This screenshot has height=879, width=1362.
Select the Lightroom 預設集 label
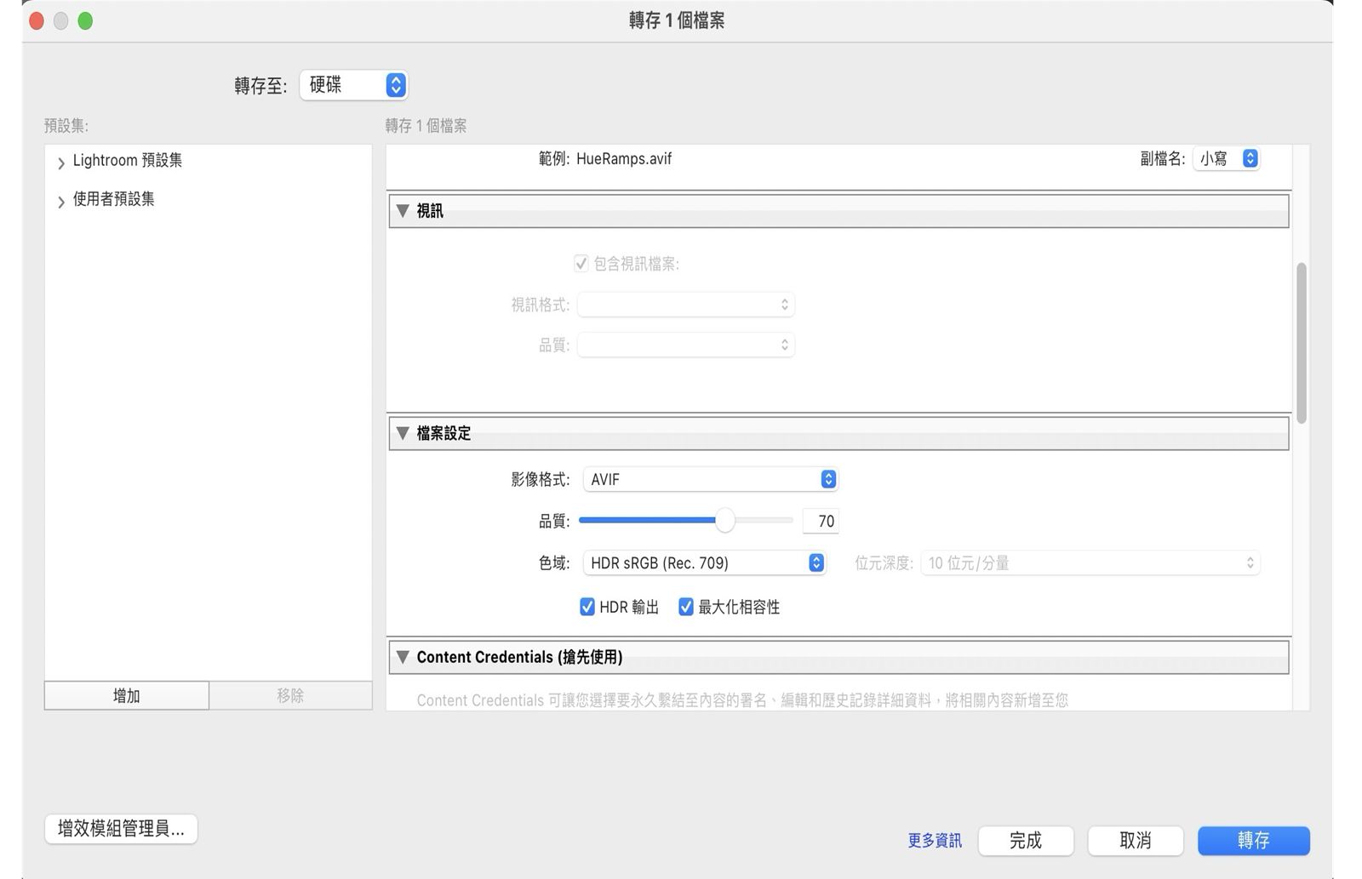click(128, 160)
